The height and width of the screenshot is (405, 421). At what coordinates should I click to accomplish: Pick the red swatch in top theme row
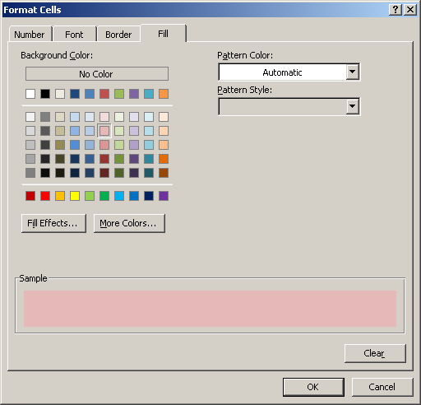(x=104, y=94)
